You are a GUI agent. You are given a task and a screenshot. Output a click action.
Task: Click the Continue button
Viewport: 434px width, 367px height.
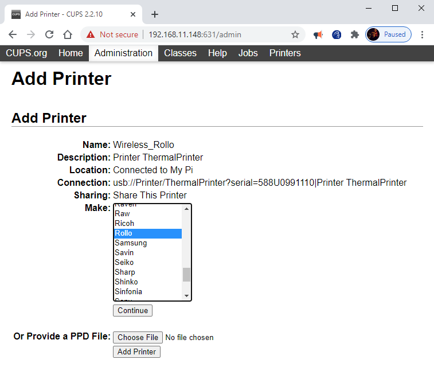coord(132,311)
